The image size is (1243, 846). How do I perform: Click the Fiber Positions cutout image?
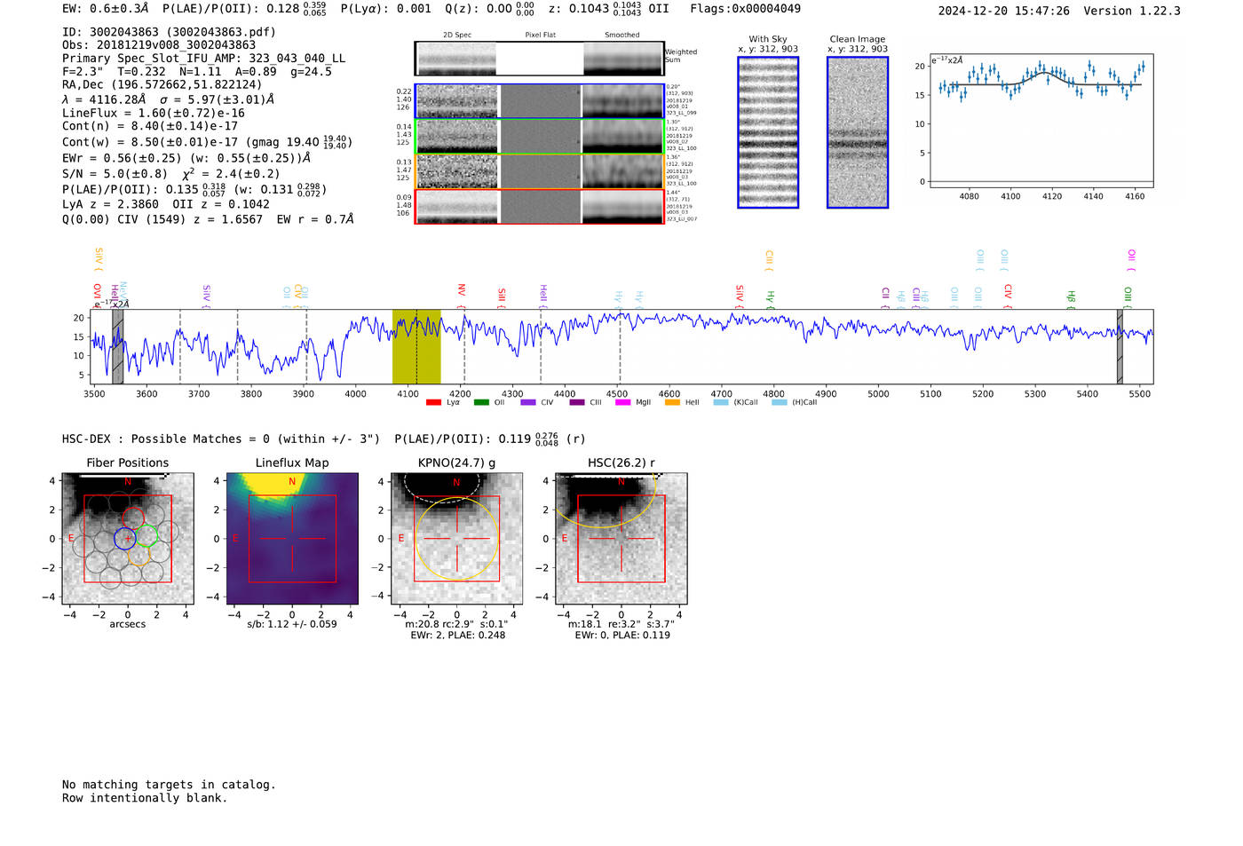[x=128, y=538]
